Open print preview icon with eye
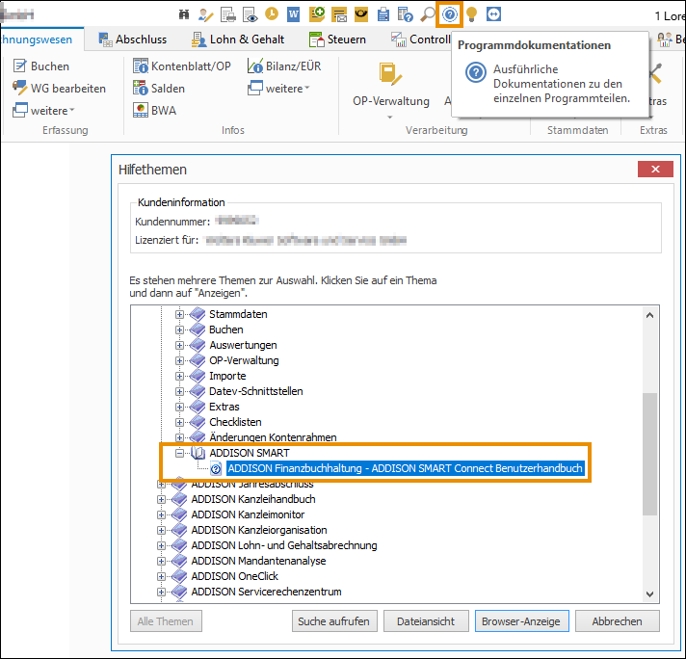Screen dimensions: 686x659 (x=250, y=14)
